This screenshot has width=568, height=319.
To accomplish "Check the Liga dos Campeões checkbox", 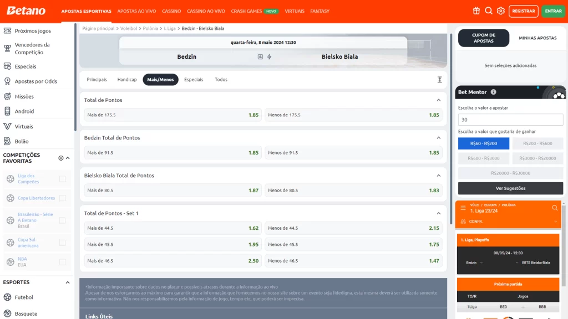I will pos(62,179).
